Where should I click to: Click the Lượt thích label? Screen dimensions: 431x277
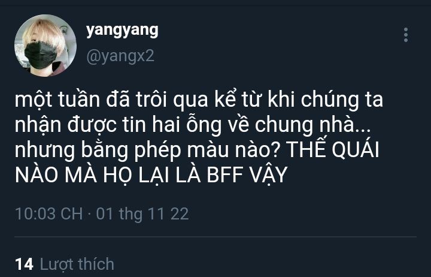[x=77, y=264]
